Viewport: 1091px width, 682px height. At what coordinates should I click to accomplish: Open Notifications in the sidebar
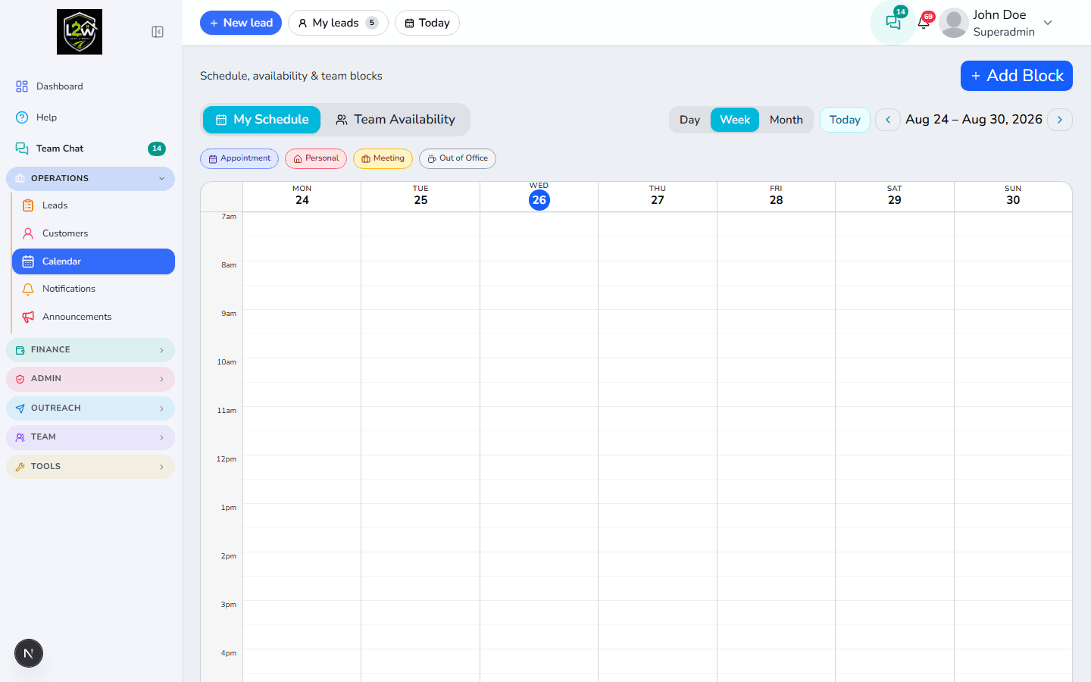pyautogui.click(x=93, y=289)
